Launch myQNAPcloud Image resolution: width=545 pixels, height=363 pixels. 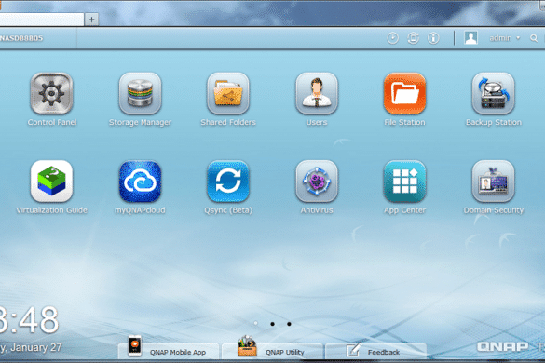[x=140, y=181]
